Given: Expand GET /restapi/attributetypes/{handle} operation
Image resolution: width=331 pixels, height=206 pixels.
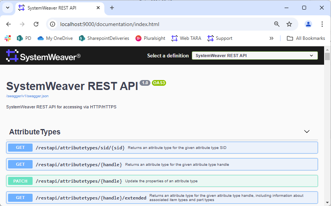Looking at the screenshot, I should click(x=162, y=164).
